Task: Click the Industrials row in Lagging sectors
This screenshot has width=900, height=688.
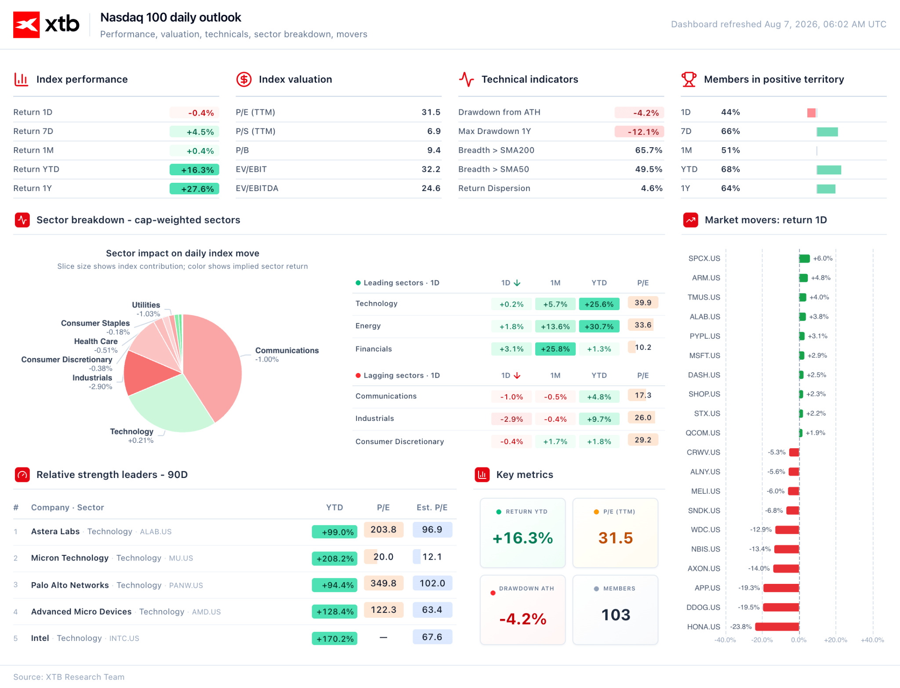Action: (508, 419)
